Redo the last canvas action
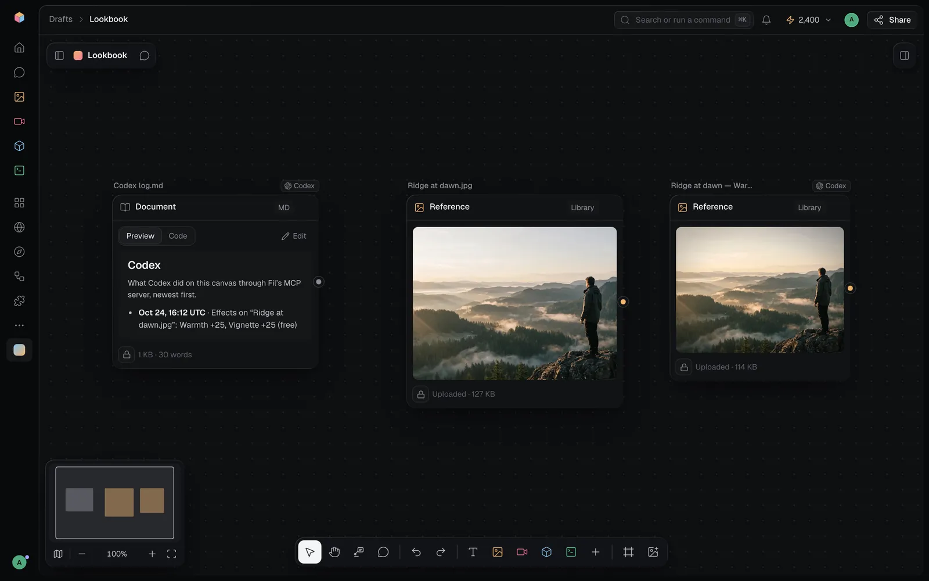 click(441, 552)
